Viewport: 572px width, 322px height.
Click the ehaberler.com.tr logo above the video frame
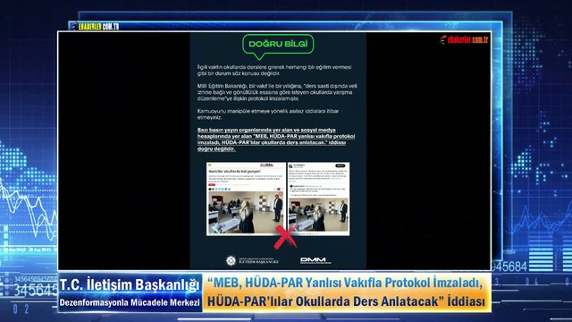[96, 26]
